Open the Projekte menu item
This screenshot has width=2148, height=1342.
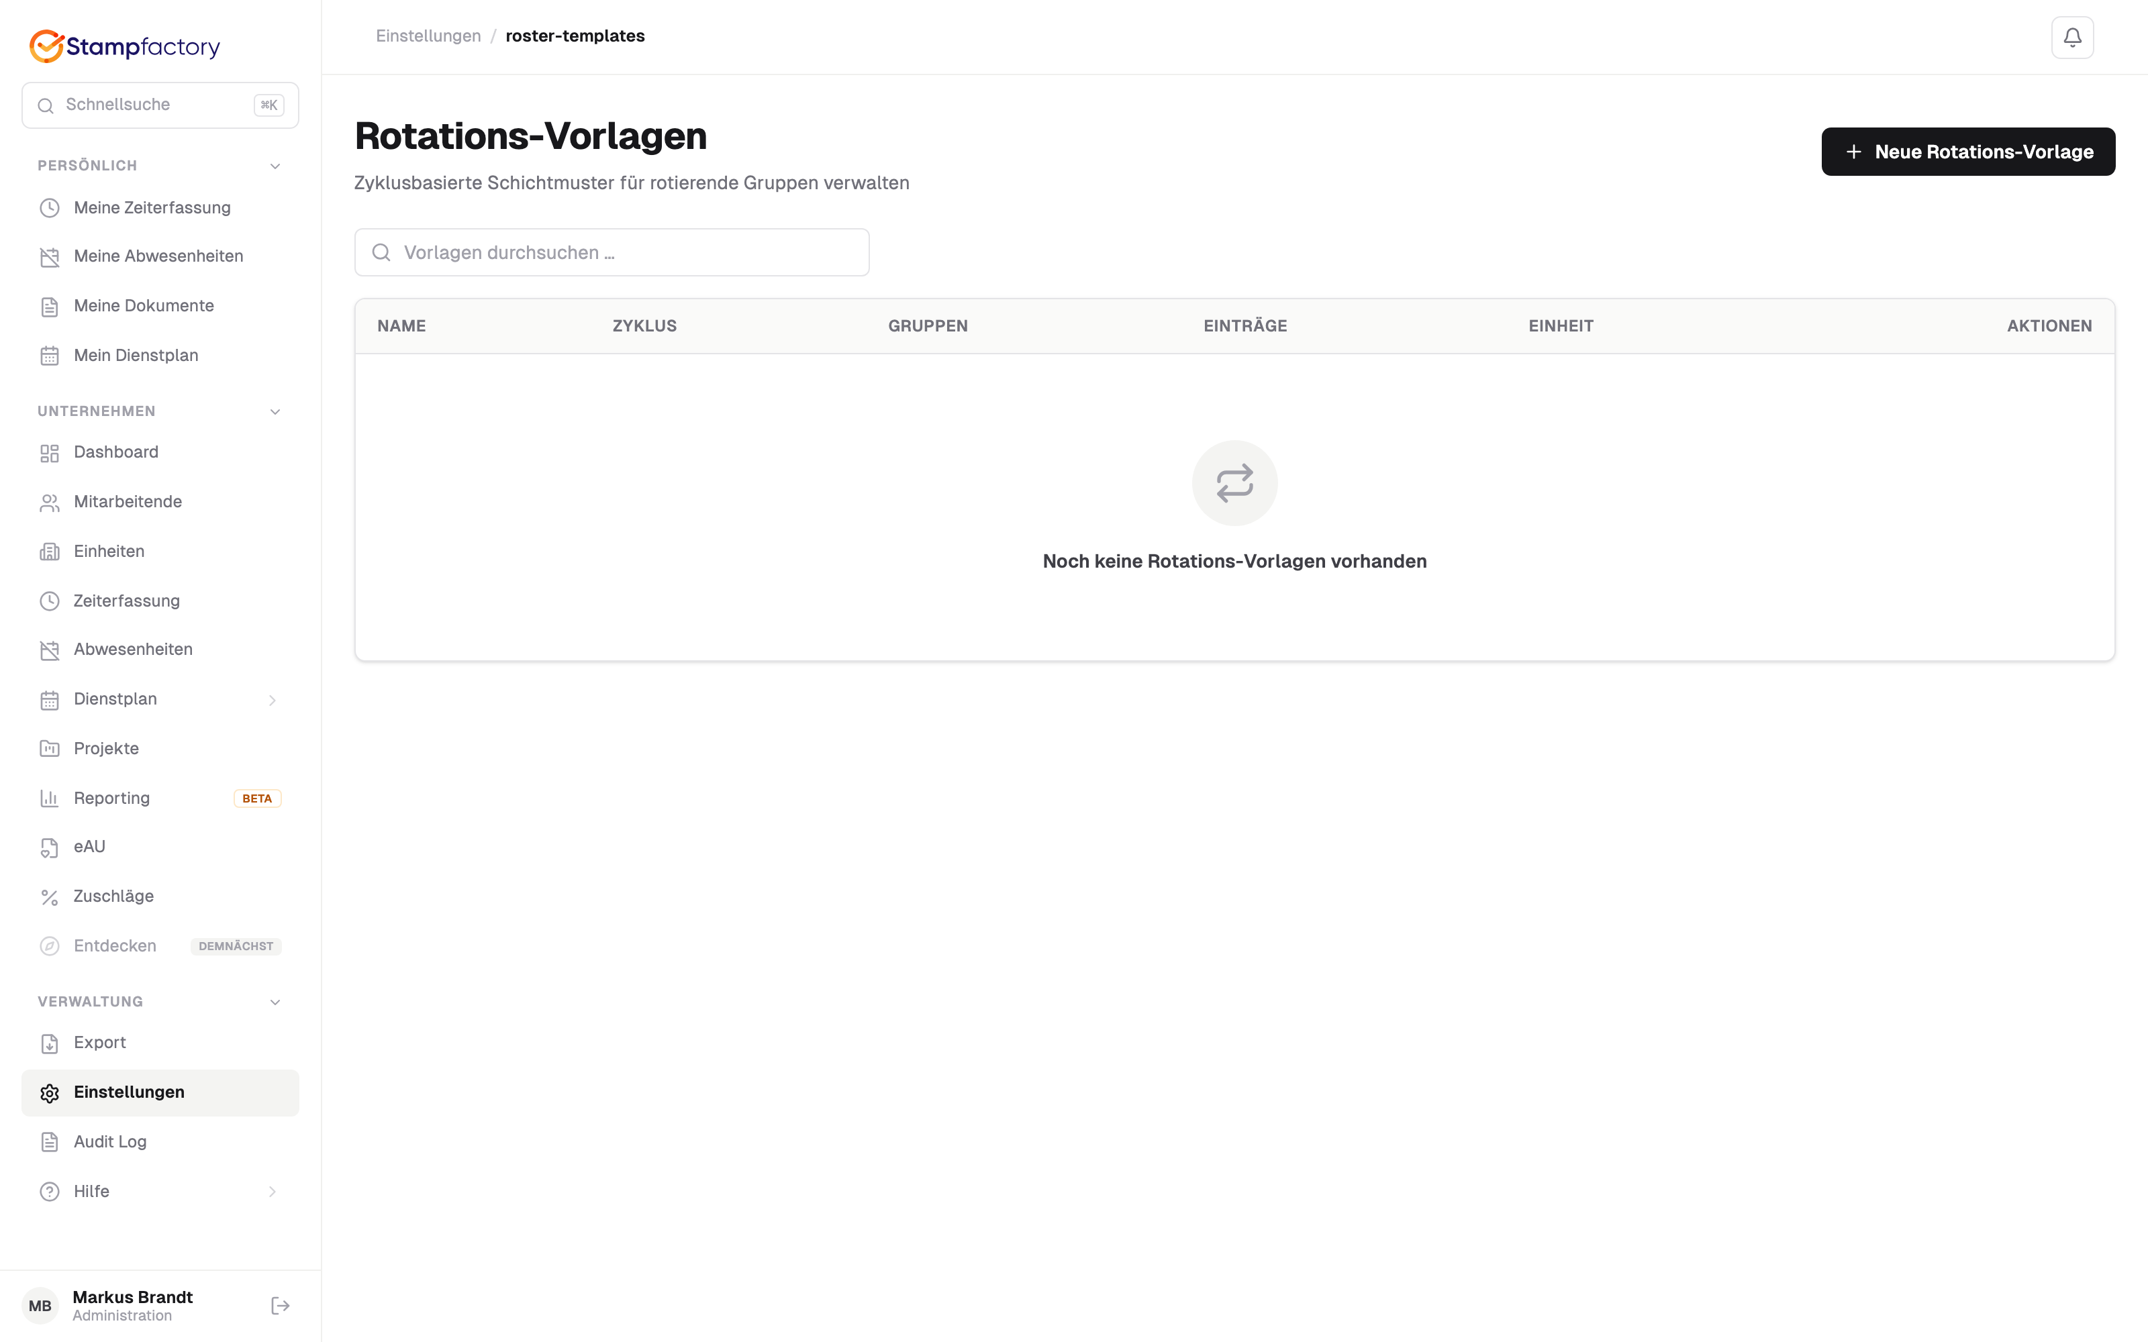click(160, 748)
